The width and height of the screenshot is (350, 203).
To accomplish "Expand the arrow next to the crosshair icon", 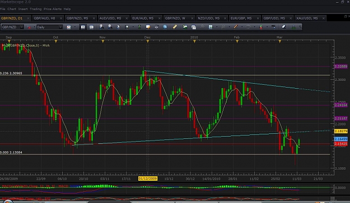I will click(x=133, y=27).
